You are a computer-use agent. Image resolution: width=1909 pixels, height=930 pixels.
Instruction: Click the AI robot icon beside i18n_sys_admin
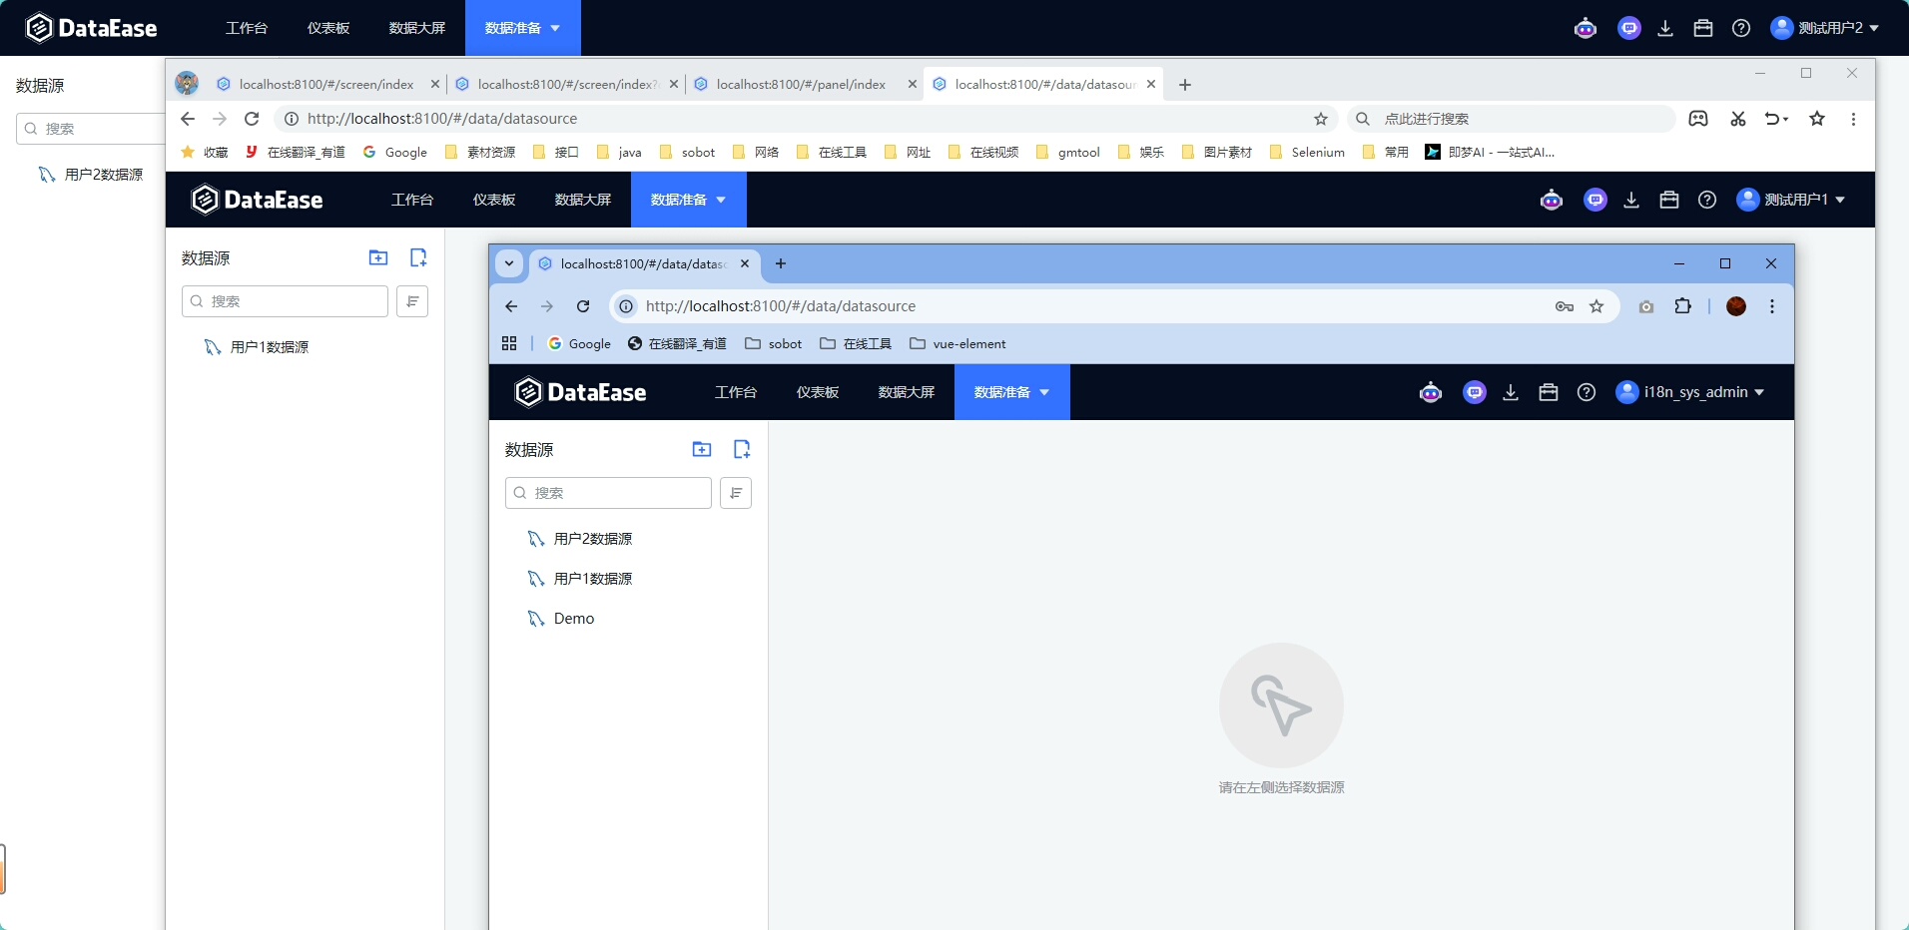pyautogui.click(x=1431, y=392)
